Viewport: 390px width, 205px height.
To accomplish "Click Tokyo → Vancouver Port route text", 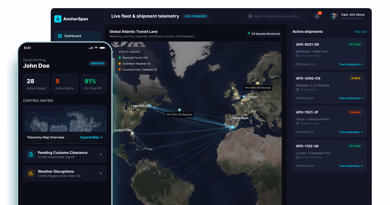I will click(x=313, y=119).
